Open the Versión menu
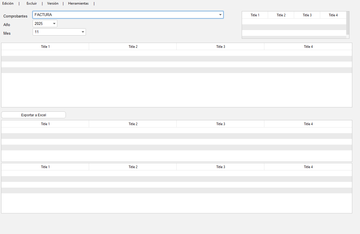This screenshot has width=360, height=234. [53, 3]
